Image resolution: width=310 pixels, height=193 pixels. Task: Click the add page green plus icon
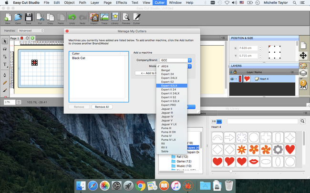tap(32, 38)
